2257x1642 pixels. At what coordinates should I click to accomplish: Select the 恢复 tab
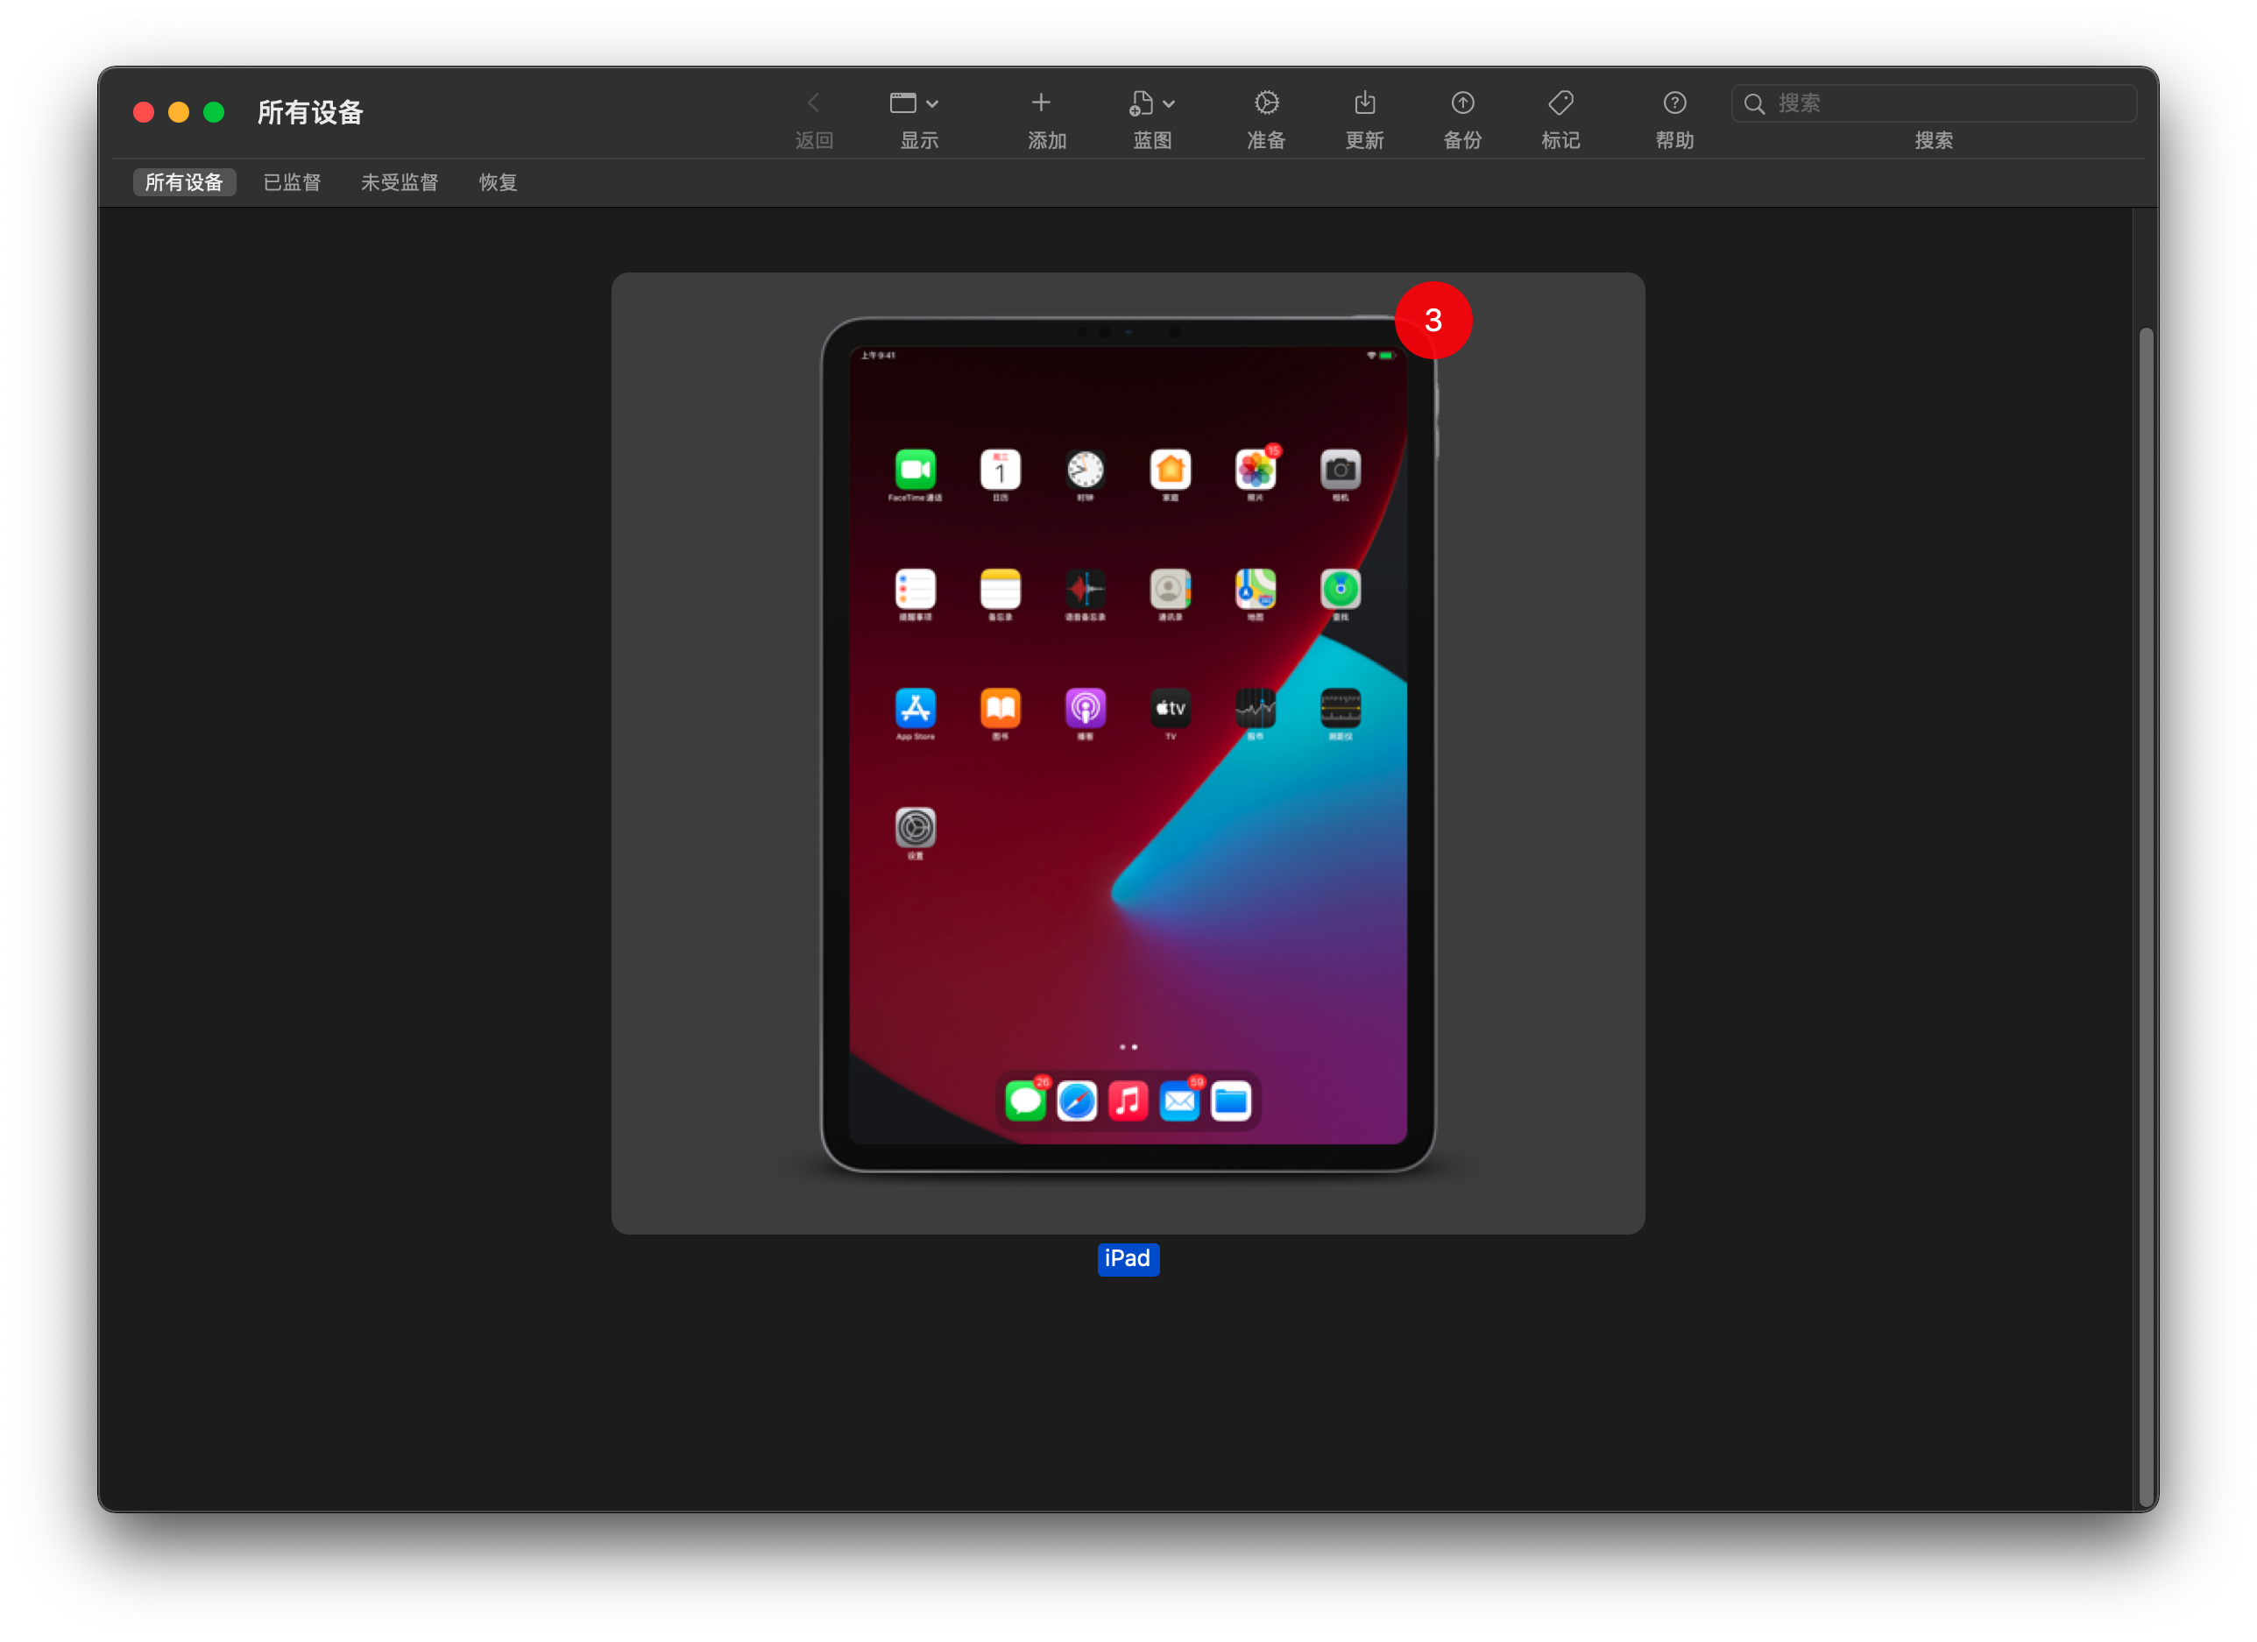(498, 182)
